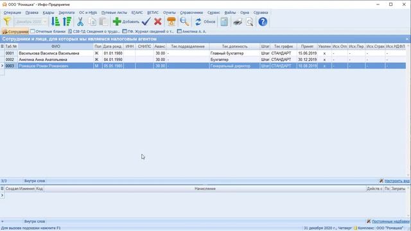Open the Справочники menu
The width and height of the screenshot is (411, 231).
pyautogui.click(x=191, y=13)
